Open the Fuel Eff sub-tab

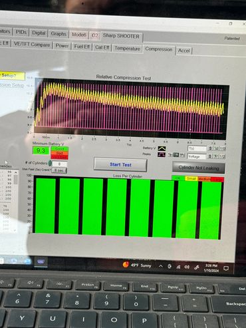point(82,47)
